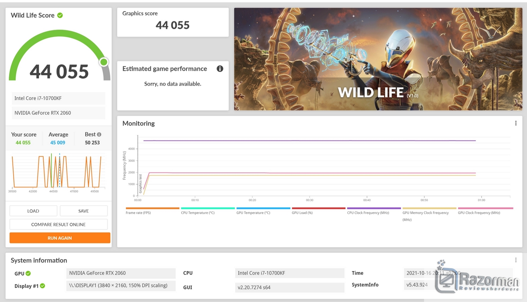This screenshot has width=527, height=302.
Task: Click the Load button
Action: [33, 211]
